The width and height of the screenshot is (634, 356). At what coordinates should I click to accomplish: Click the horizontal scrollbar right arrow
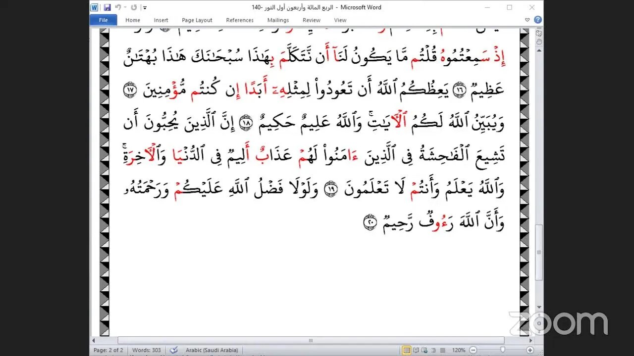coord(531,340)
